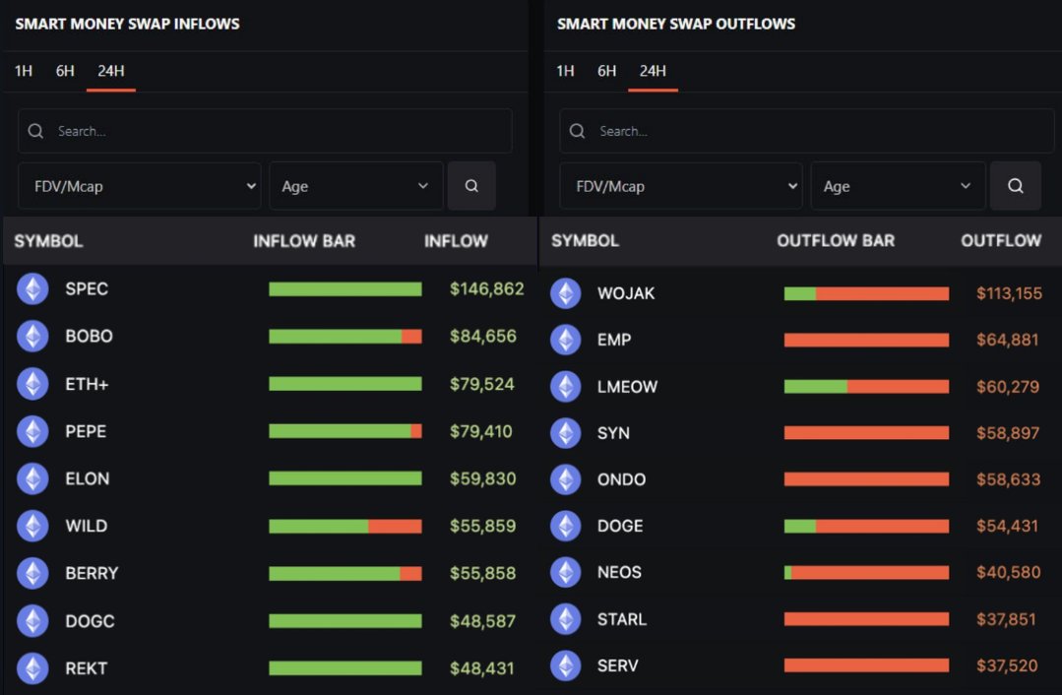The width and height of the screenshot is (1062, 695).
Task: Click the magnifier filter button in Outflows panel
Action: pyautogui.click(x=1016, y=186)
